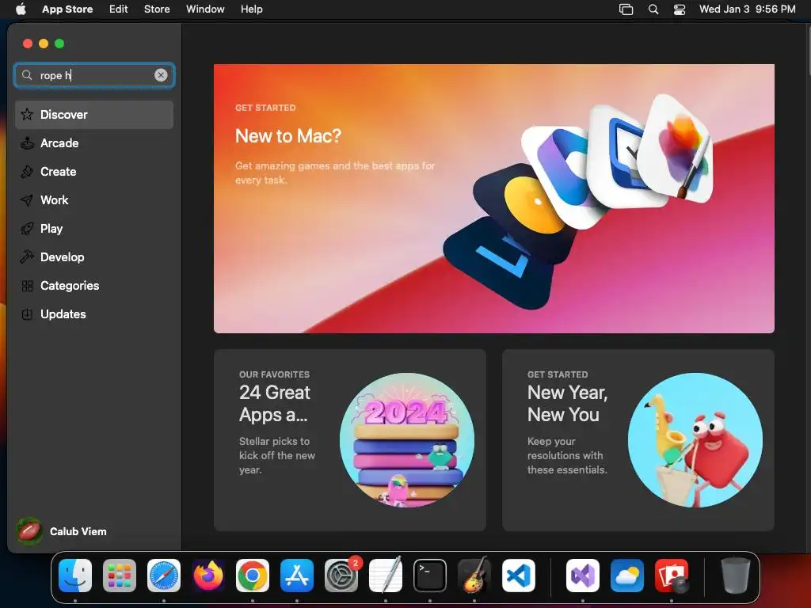The height and width of the screenshot is (608, 811).
Task: Open the Trash from the Dock
Action: pos(735,576)
